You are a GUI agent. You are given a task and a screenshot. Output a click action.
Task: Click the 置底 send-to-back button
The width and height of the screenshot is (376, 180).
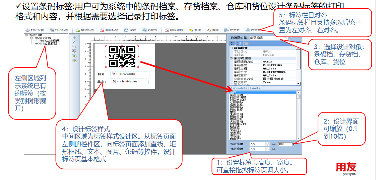(212, 30)
